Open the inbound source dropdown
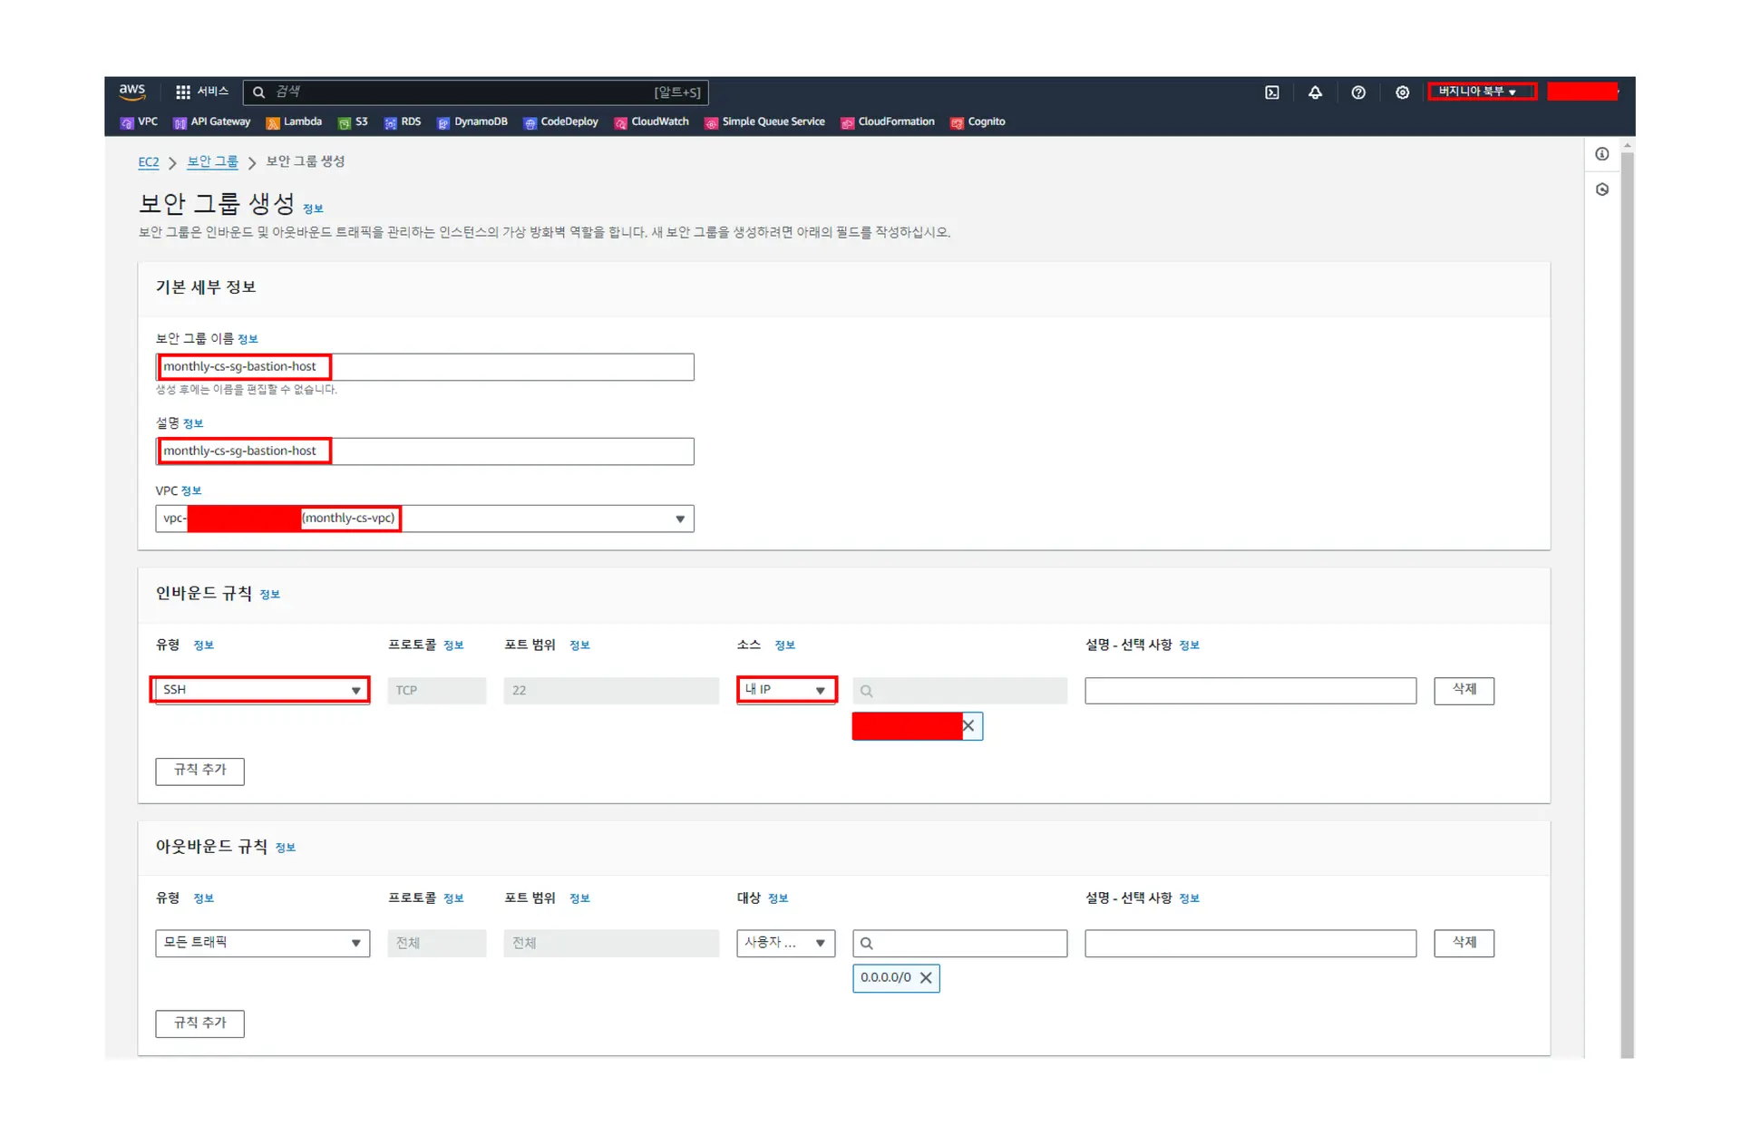Viewport: 1741px width, 1135px height. (785, 690)
